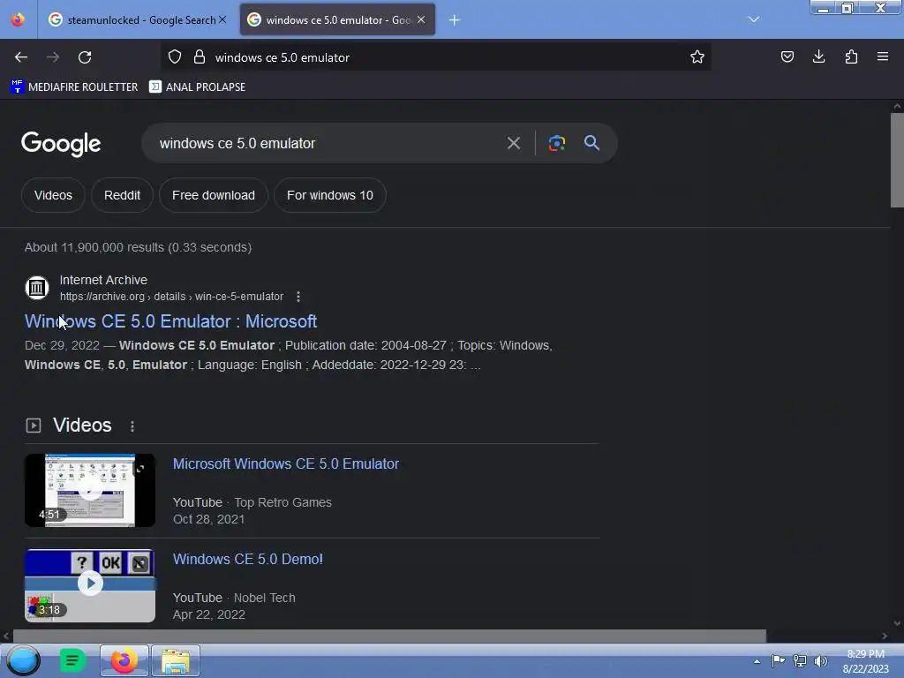
Task: Open File Explorer from taskbar
Action: point(176,660)
